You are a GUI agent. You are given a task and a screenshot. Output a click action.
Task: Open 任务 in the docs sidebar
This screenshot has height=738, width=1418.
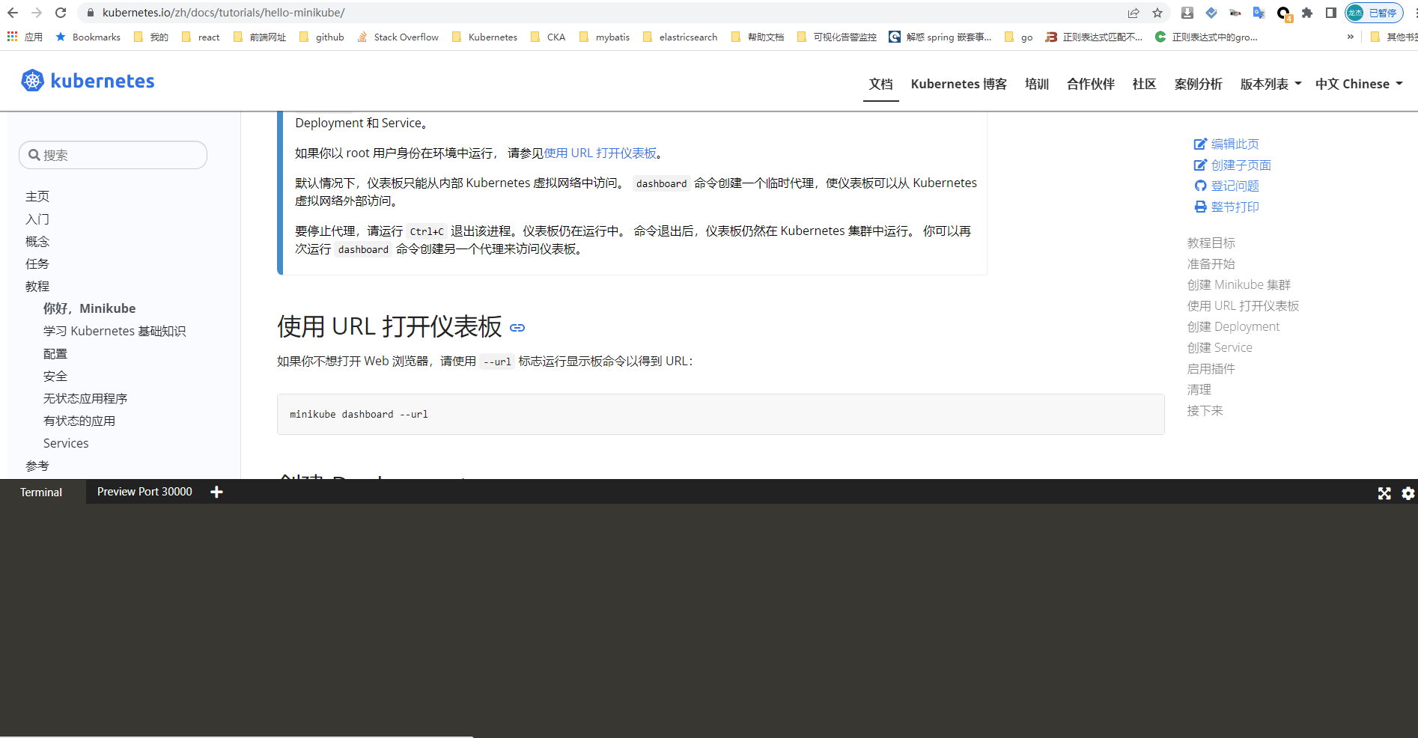(37, 263)
